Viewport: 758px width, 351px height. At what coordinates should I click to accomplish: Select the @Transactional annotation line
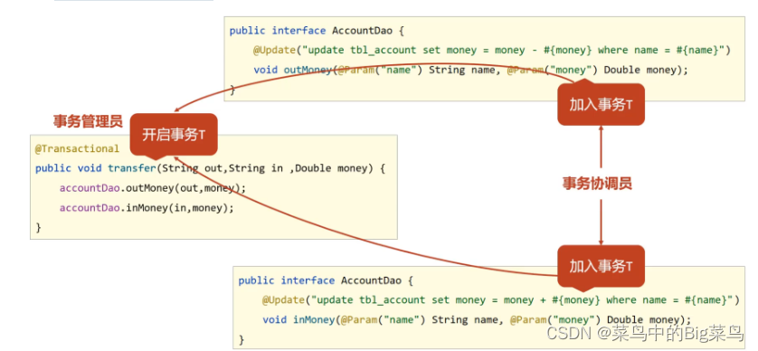77,148
